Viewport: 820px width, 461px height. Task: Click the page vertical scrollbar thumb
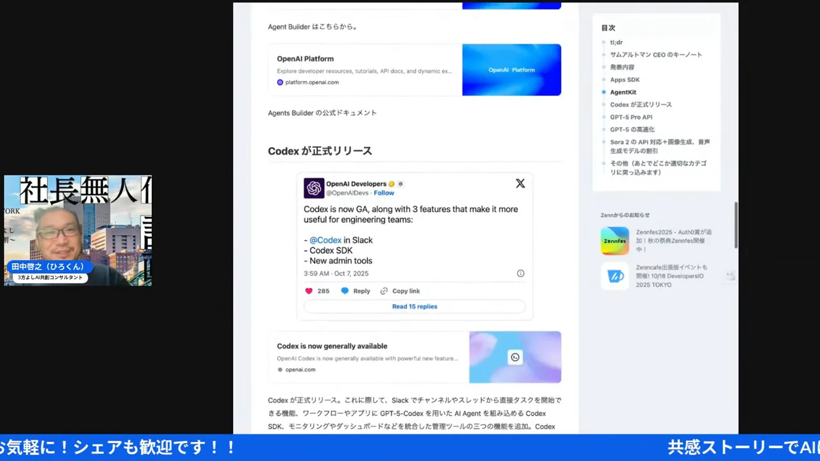736,225
